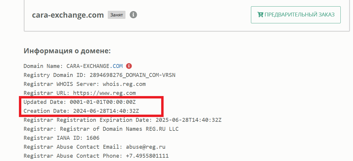This screenshot has height=161, width=353.
Task: Click the cart icon in the preorder button
Action: click(x=260, y=15)
